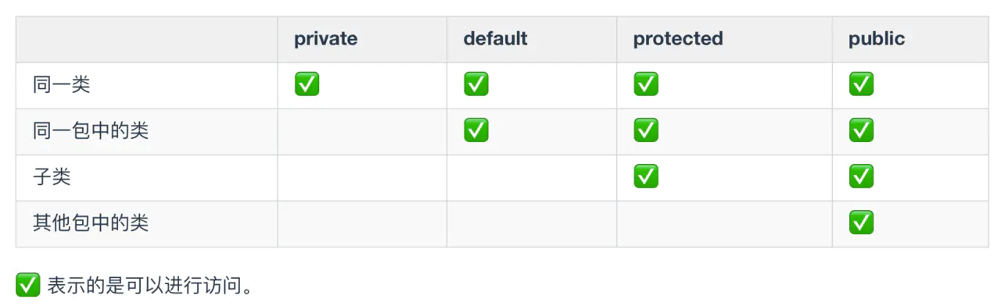Click the legend checkmark before 表示的是可以进行访问
Screen dimensions: 1001x306
pos(28,285)
